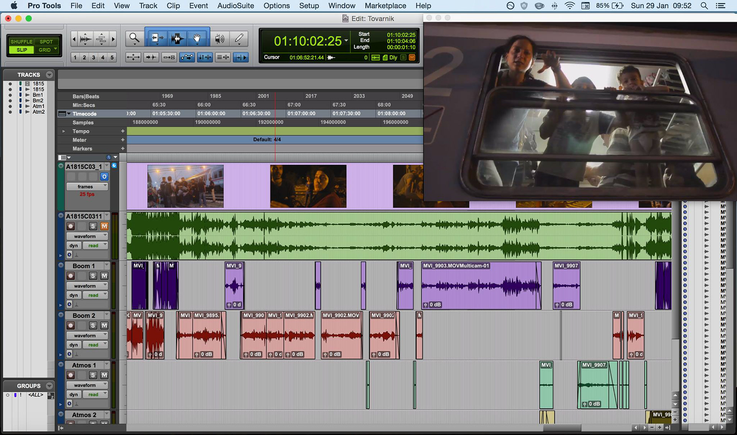Solo the Boom 2 track

tap(93, 326)
